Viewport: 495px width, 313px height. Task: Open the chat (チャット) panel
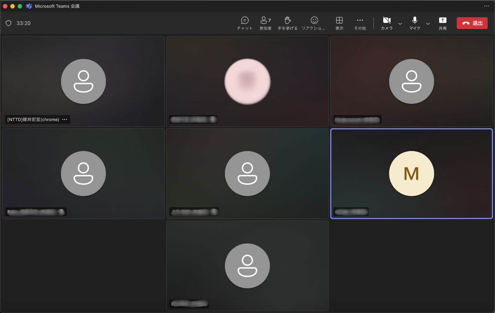point(244,23)
